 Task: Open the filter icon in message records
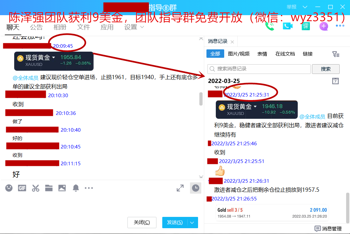[x=336, y=54]
